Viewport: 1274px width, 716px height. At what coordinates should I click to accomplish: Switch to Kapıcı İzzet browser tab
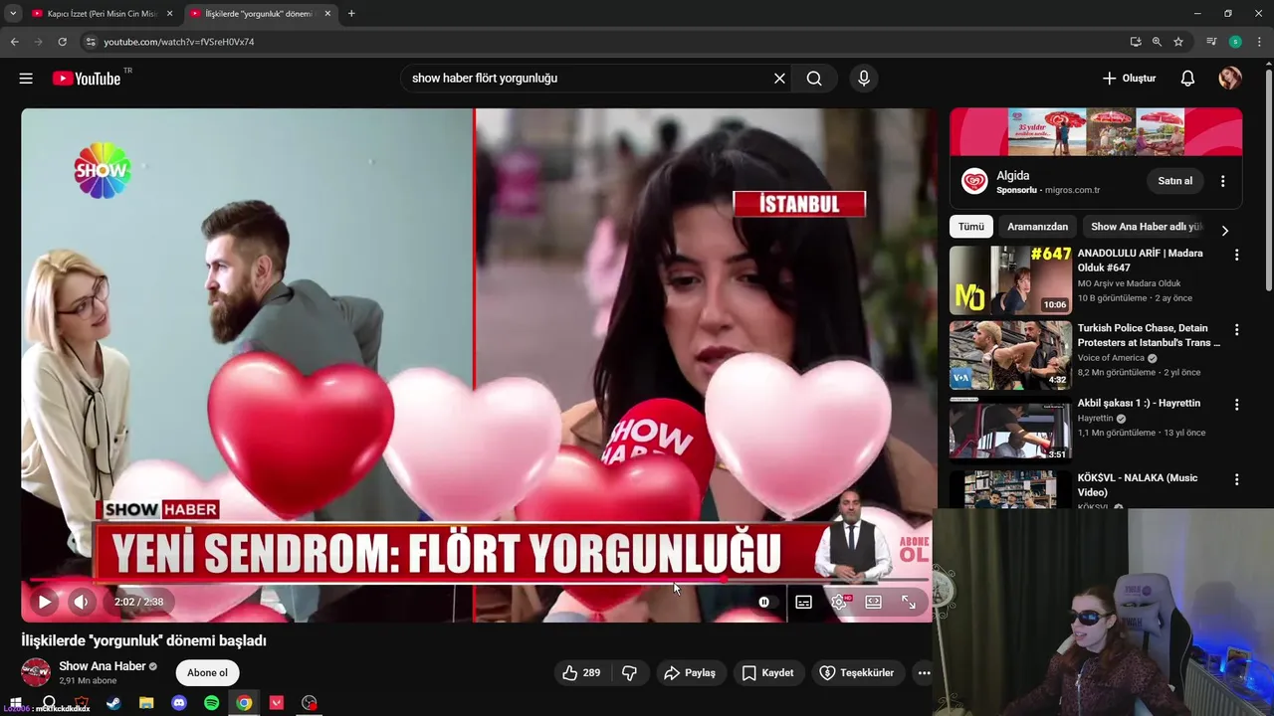click(x=101, y=14)
